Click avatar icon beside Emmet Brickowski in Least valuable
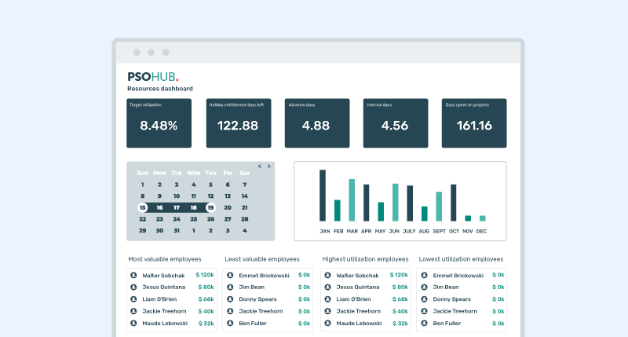 (x=230, y=276)
